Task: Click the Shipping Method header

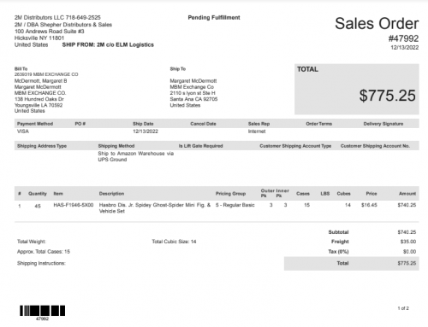Action: tap(116, 146)
